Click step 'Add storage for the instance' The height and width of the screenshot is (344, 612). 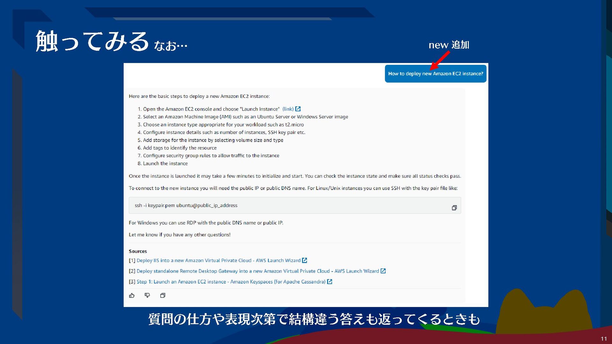pos(210,140)
